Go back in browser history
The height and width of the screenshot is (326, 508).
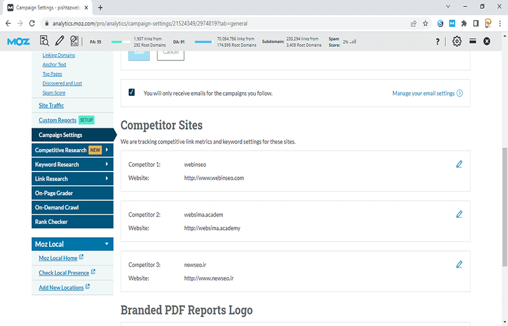click(8, 24)
